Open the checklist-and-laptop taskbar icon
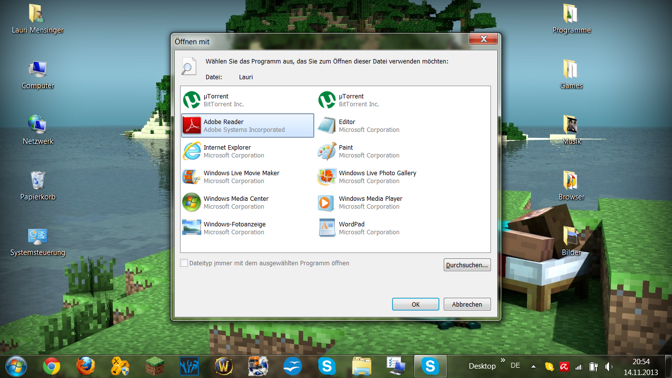The width and height of the screenshot is (672, 378). pyautogui.click(x=396, y=366)
